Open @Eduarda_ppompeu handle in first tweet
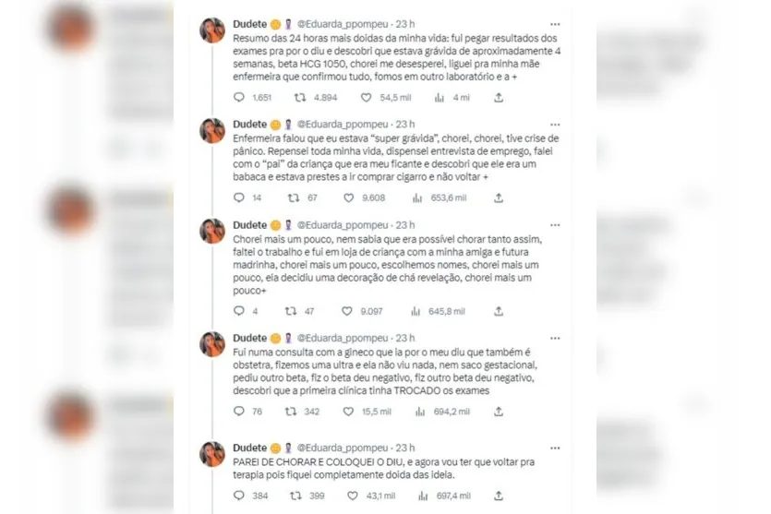 point(343,24)
